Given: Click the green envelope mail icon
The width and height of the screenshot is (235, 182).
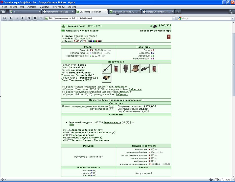Looking at the screenshot, I should pos(63,31).
